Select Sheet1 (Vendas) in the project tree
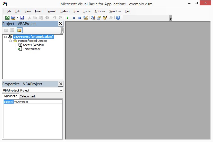213x142 pixels. point(33,45)
